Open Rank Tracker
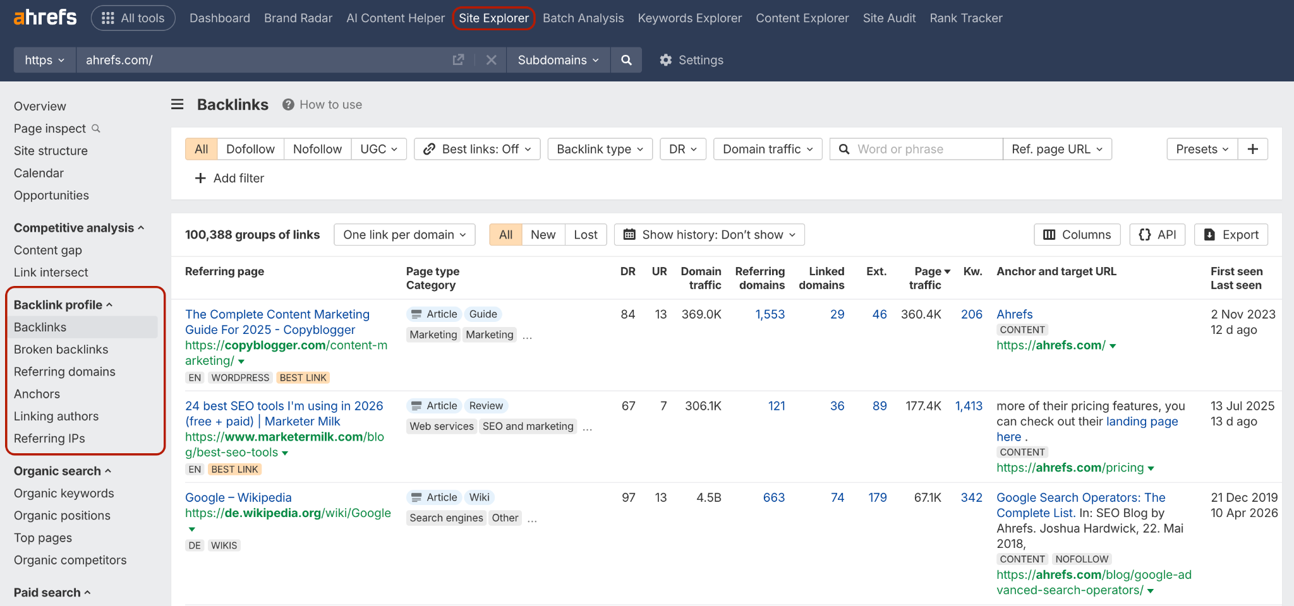This screenshot has width=1294, height=606. (x=966, y=18)
